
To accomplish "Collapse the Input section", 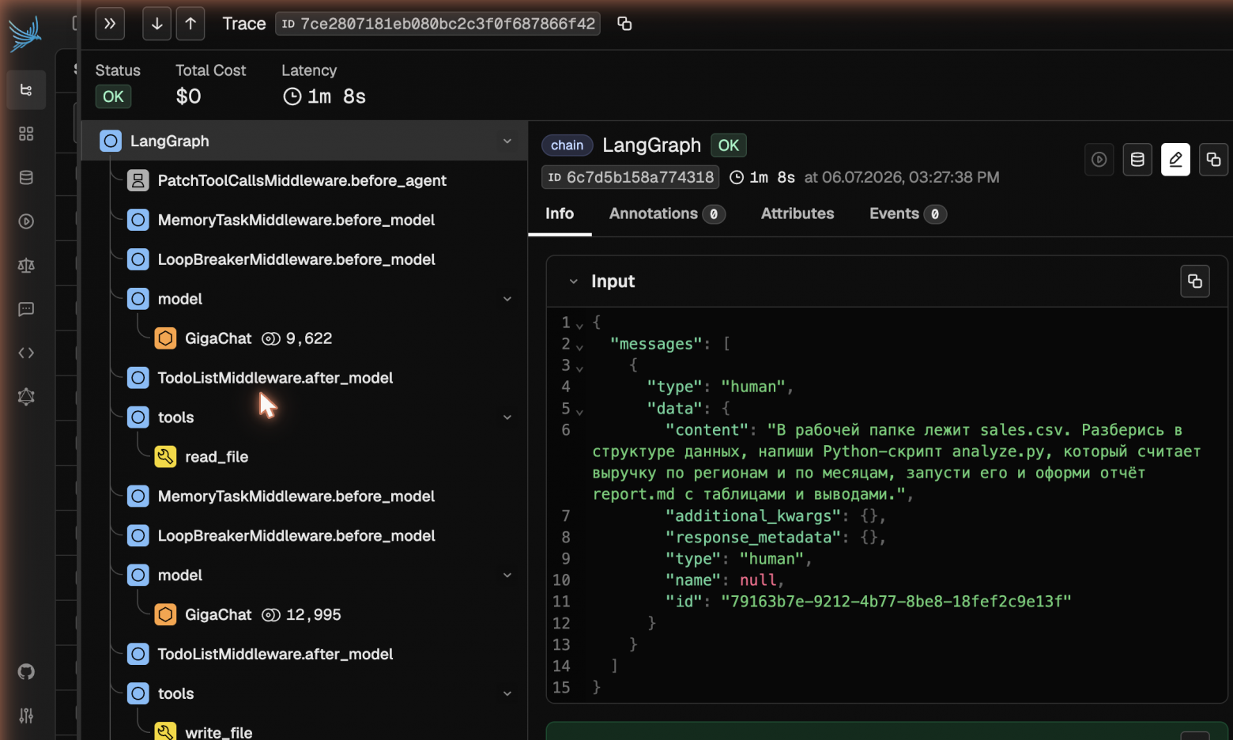I will [x=574, y=281].
